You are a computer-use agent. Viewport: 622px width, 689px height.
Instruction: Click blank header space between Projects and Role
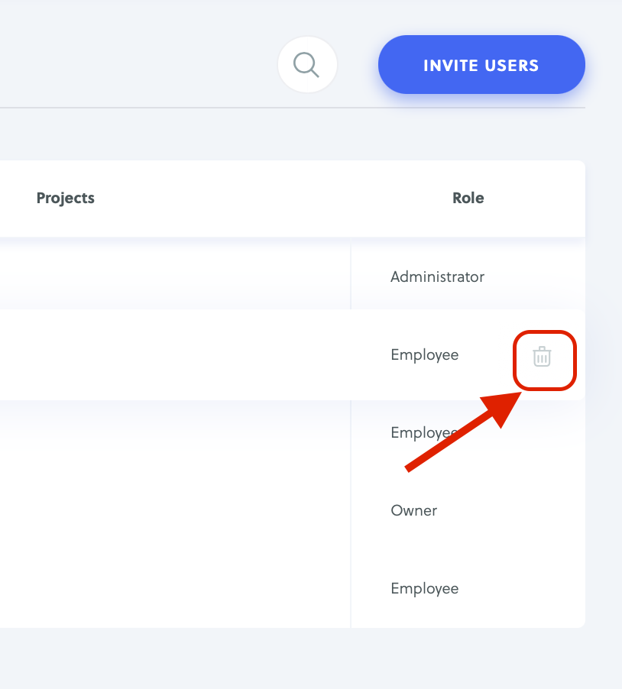click(x=273, y=198)
